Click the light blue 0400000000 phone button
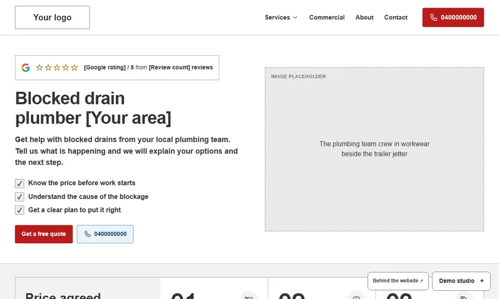 coord(105,234)
